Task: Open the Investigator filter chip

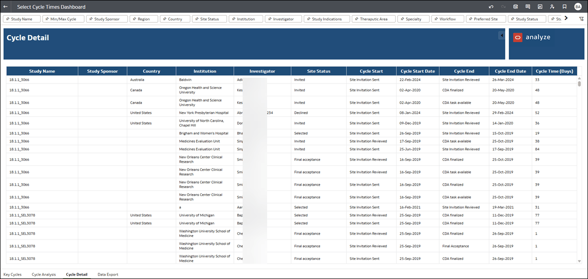Action: point(283,19)
